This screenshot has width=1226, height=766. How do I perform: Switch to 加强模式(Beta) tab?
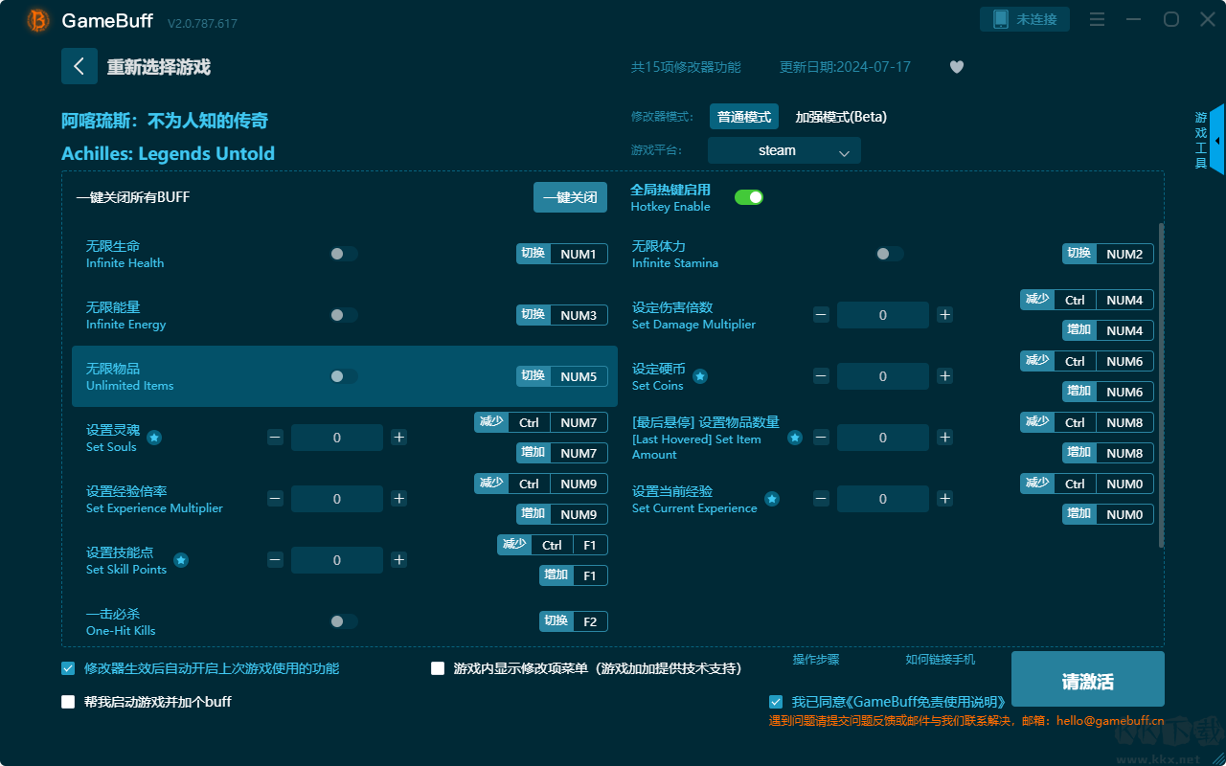coord(841,117)
